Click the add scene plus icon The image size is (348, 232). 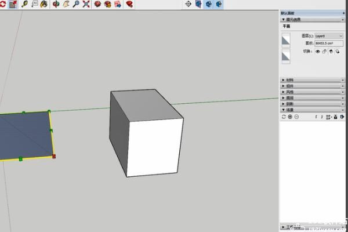pyautogui.click(x=290, y=117)
